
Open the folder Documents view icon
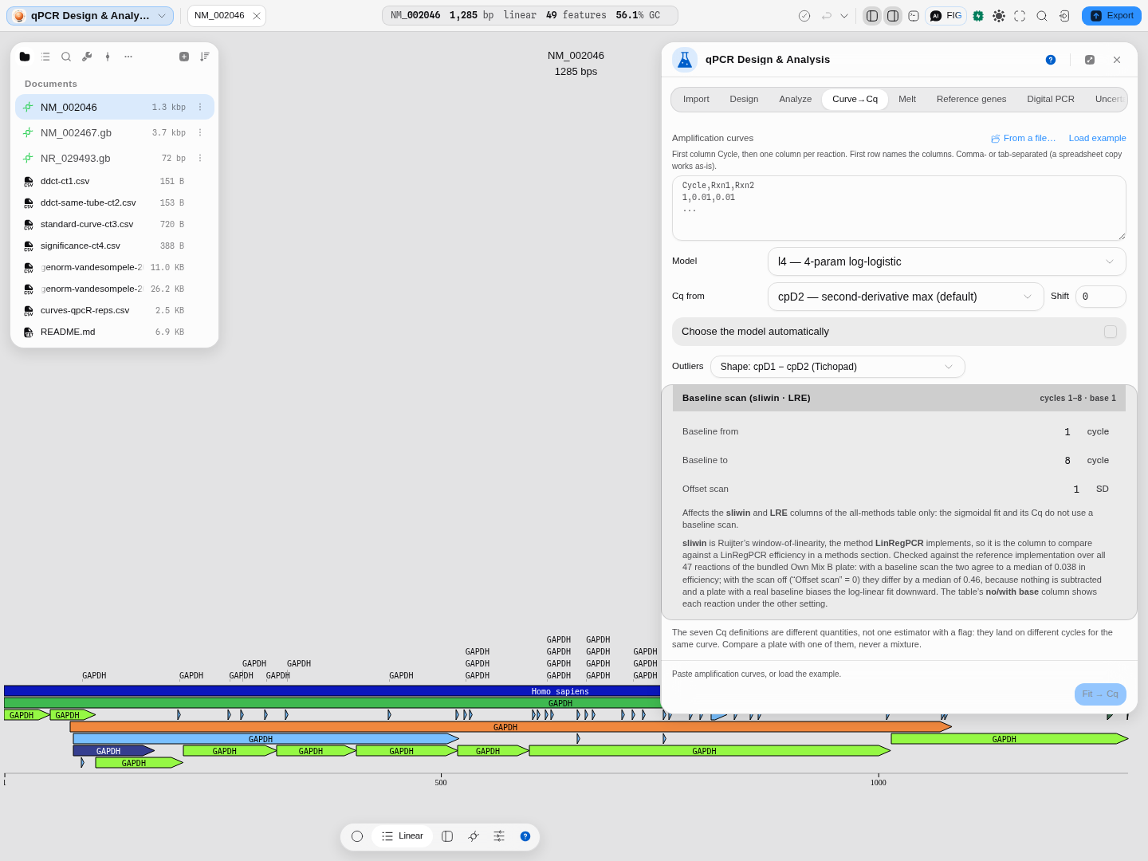[x=25, y=57]
